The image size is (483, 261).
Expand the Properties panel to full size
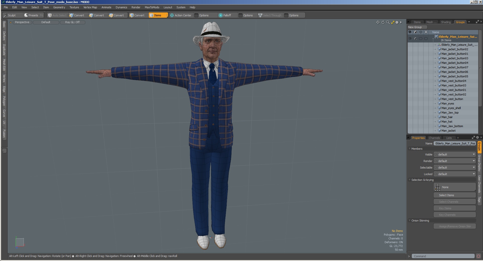(473, 138)
